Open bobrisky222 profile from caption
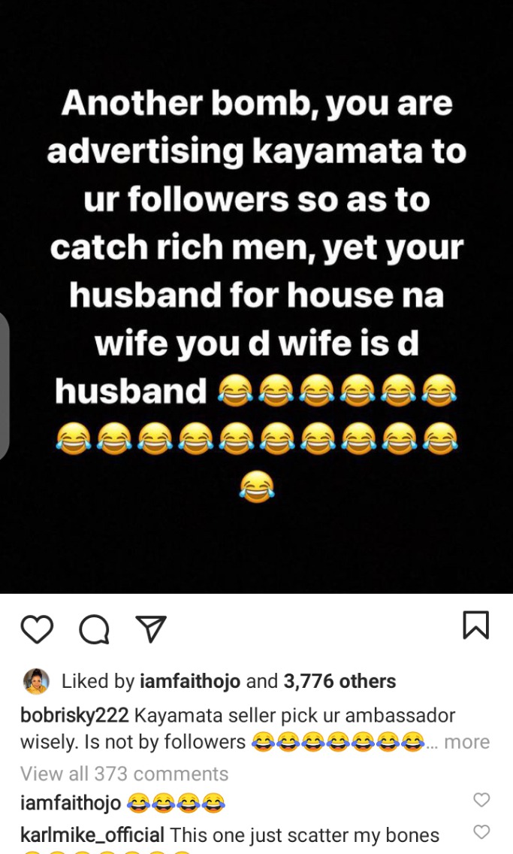The image size is (513, 854). point(74,715)
